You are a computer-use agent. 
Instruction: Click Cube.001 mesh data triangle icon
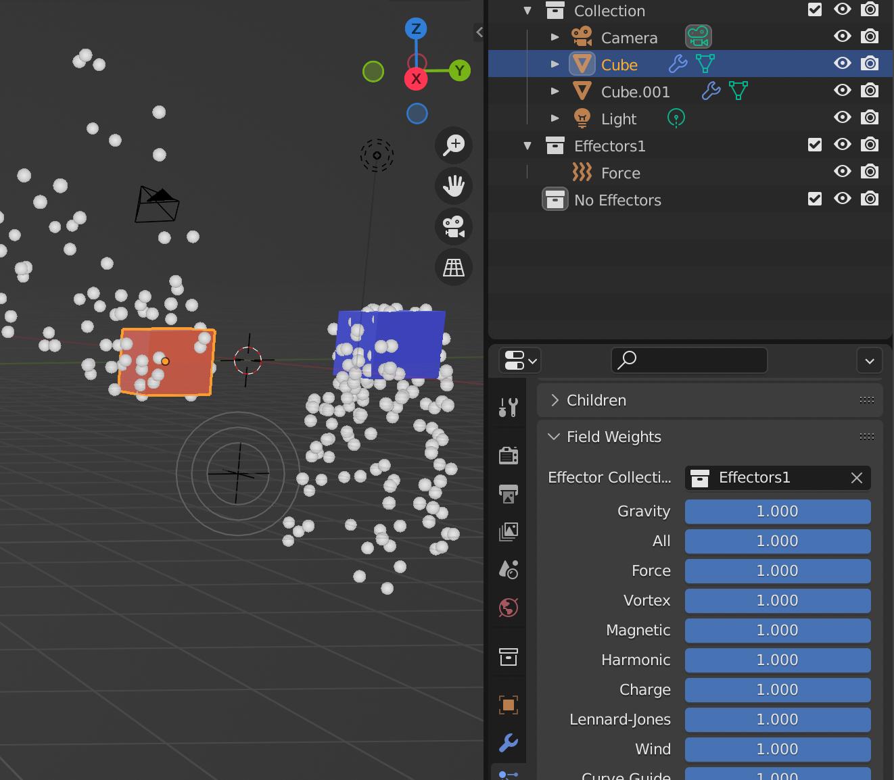[738, 91]
